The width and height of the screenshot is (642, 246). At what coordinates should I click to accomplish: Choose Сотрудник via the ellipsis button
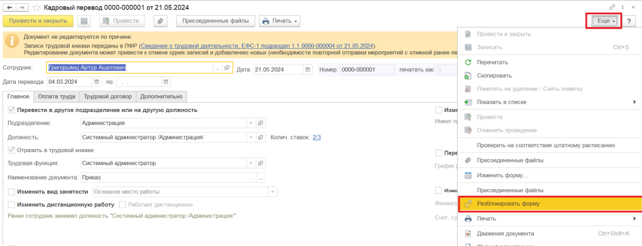click(218, 68)
